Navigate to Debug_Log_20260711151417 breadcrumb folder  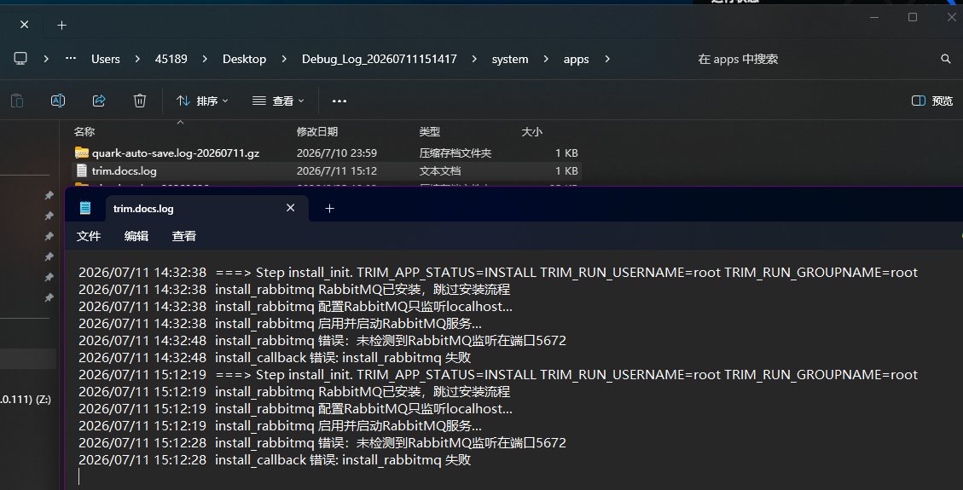pyautogui.click(x=380, y=59)
